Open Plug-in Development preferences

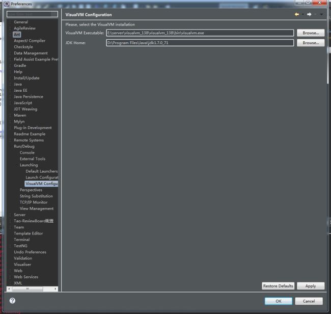click(33, 127)
